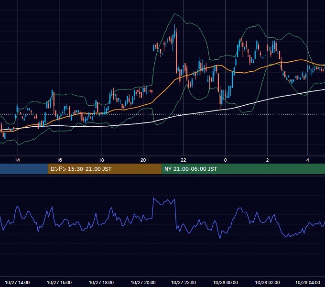
Task: Click the blue session bar before London
Action: click(24, 169)
